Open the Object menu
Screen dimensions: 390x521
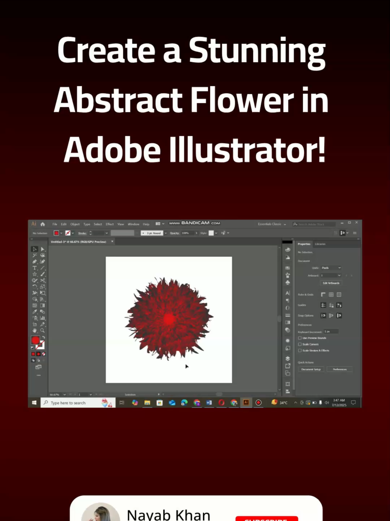75,224
